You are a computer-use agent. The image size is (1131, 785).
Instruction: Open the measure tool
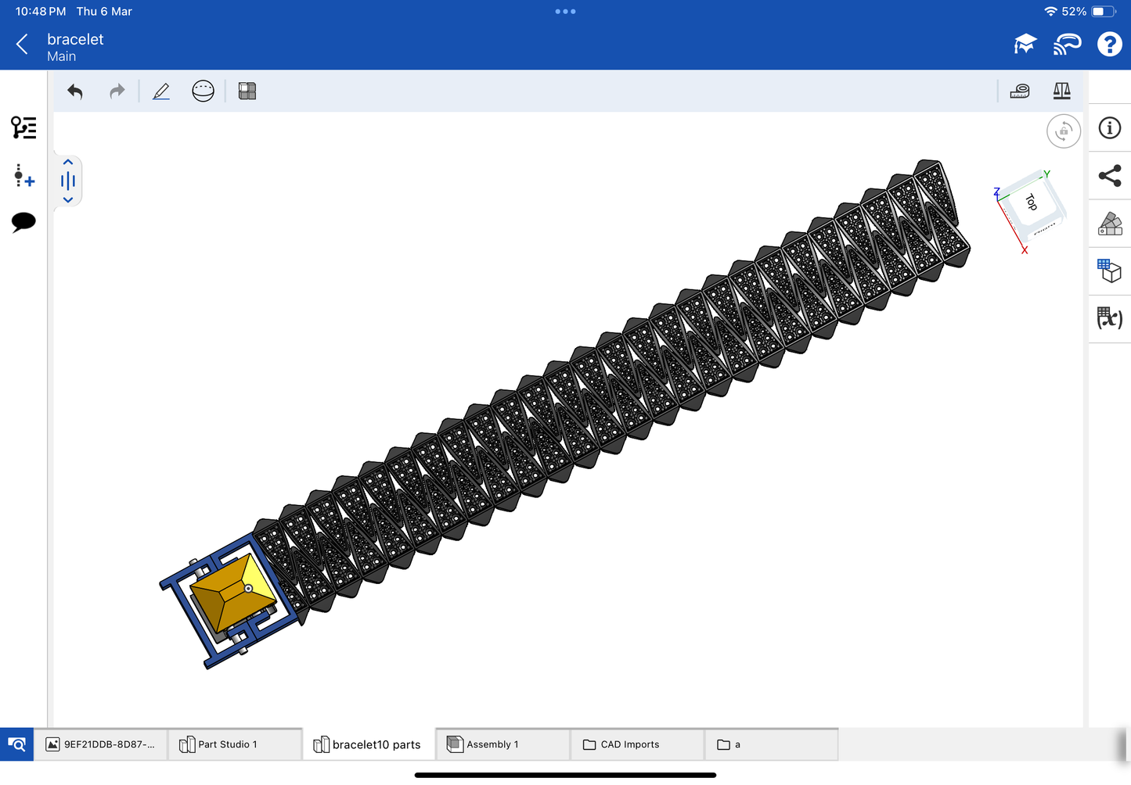tap(1020, 91)
